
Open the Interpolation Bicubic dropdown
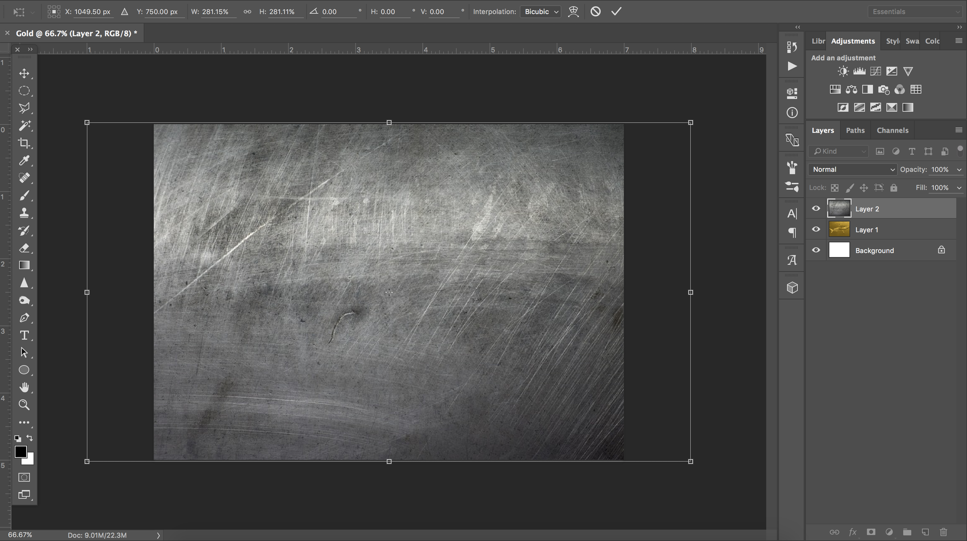pyautogui.click(x=541, y=12)
